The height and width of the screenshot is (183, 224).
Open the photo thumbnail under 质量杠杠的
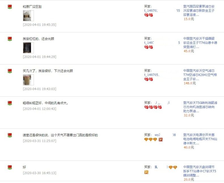28,48
